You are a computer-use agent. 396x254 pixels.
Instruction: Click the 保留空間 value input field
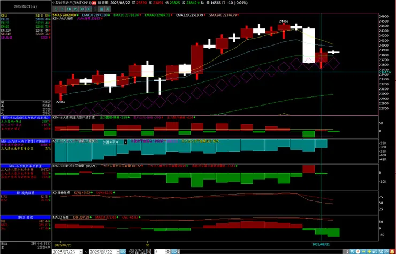click(160, 251)
